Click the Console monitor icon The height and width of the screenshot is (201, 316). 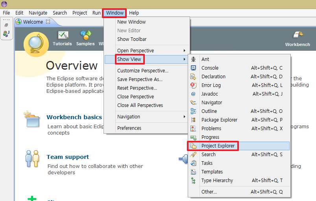click(193, 68)
